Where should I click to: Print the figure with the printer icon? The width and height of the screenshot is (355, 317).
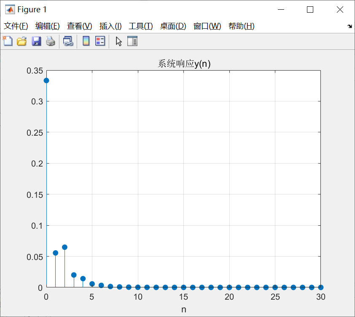point(51,41)
